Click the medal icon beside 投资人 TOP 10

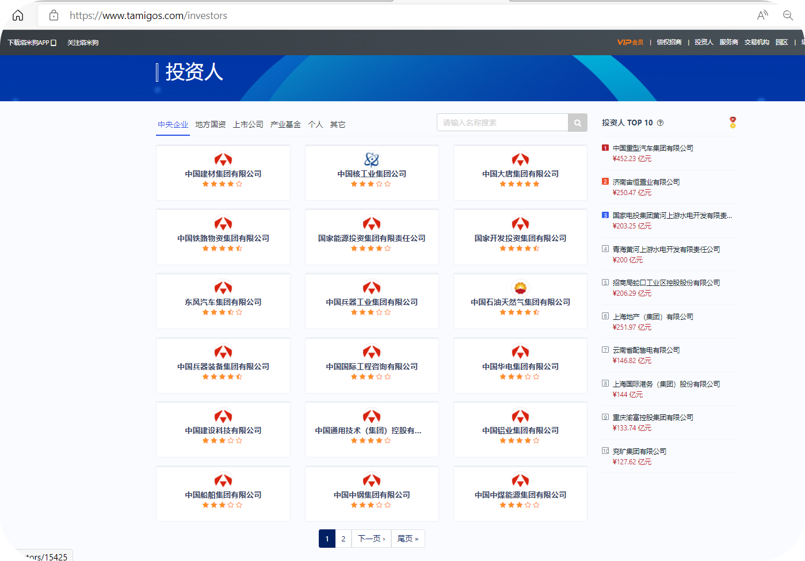(732, 121)
